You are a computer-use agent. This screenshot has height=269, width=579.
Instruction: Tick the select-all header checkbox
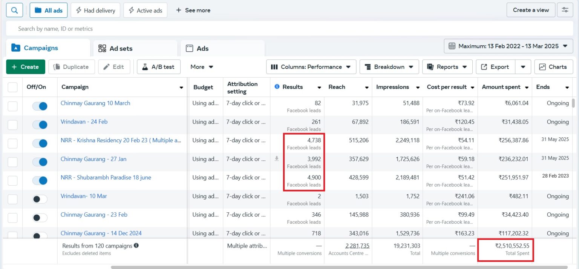coord(13,87)
